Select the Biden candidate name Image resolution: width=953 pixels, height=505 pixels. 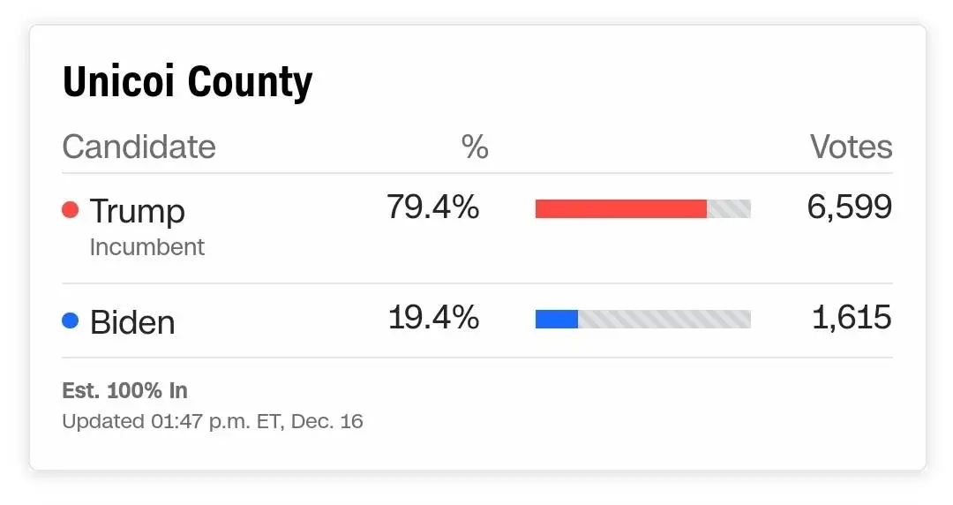[132, 322]
